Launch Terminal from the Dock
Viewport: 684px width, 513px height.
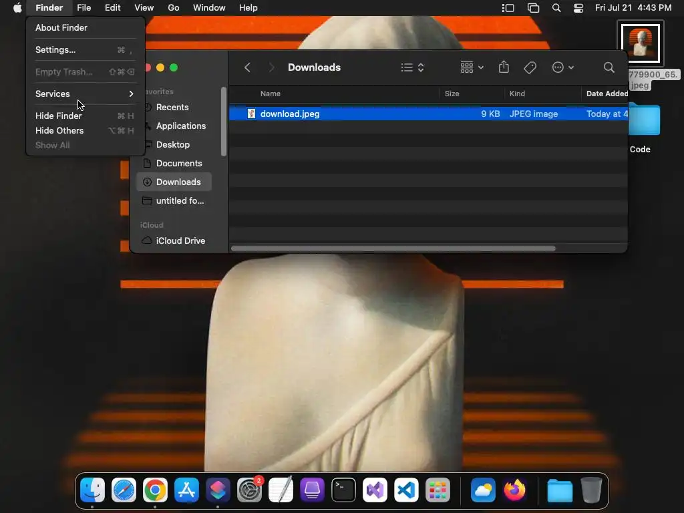tap(344, 490)
